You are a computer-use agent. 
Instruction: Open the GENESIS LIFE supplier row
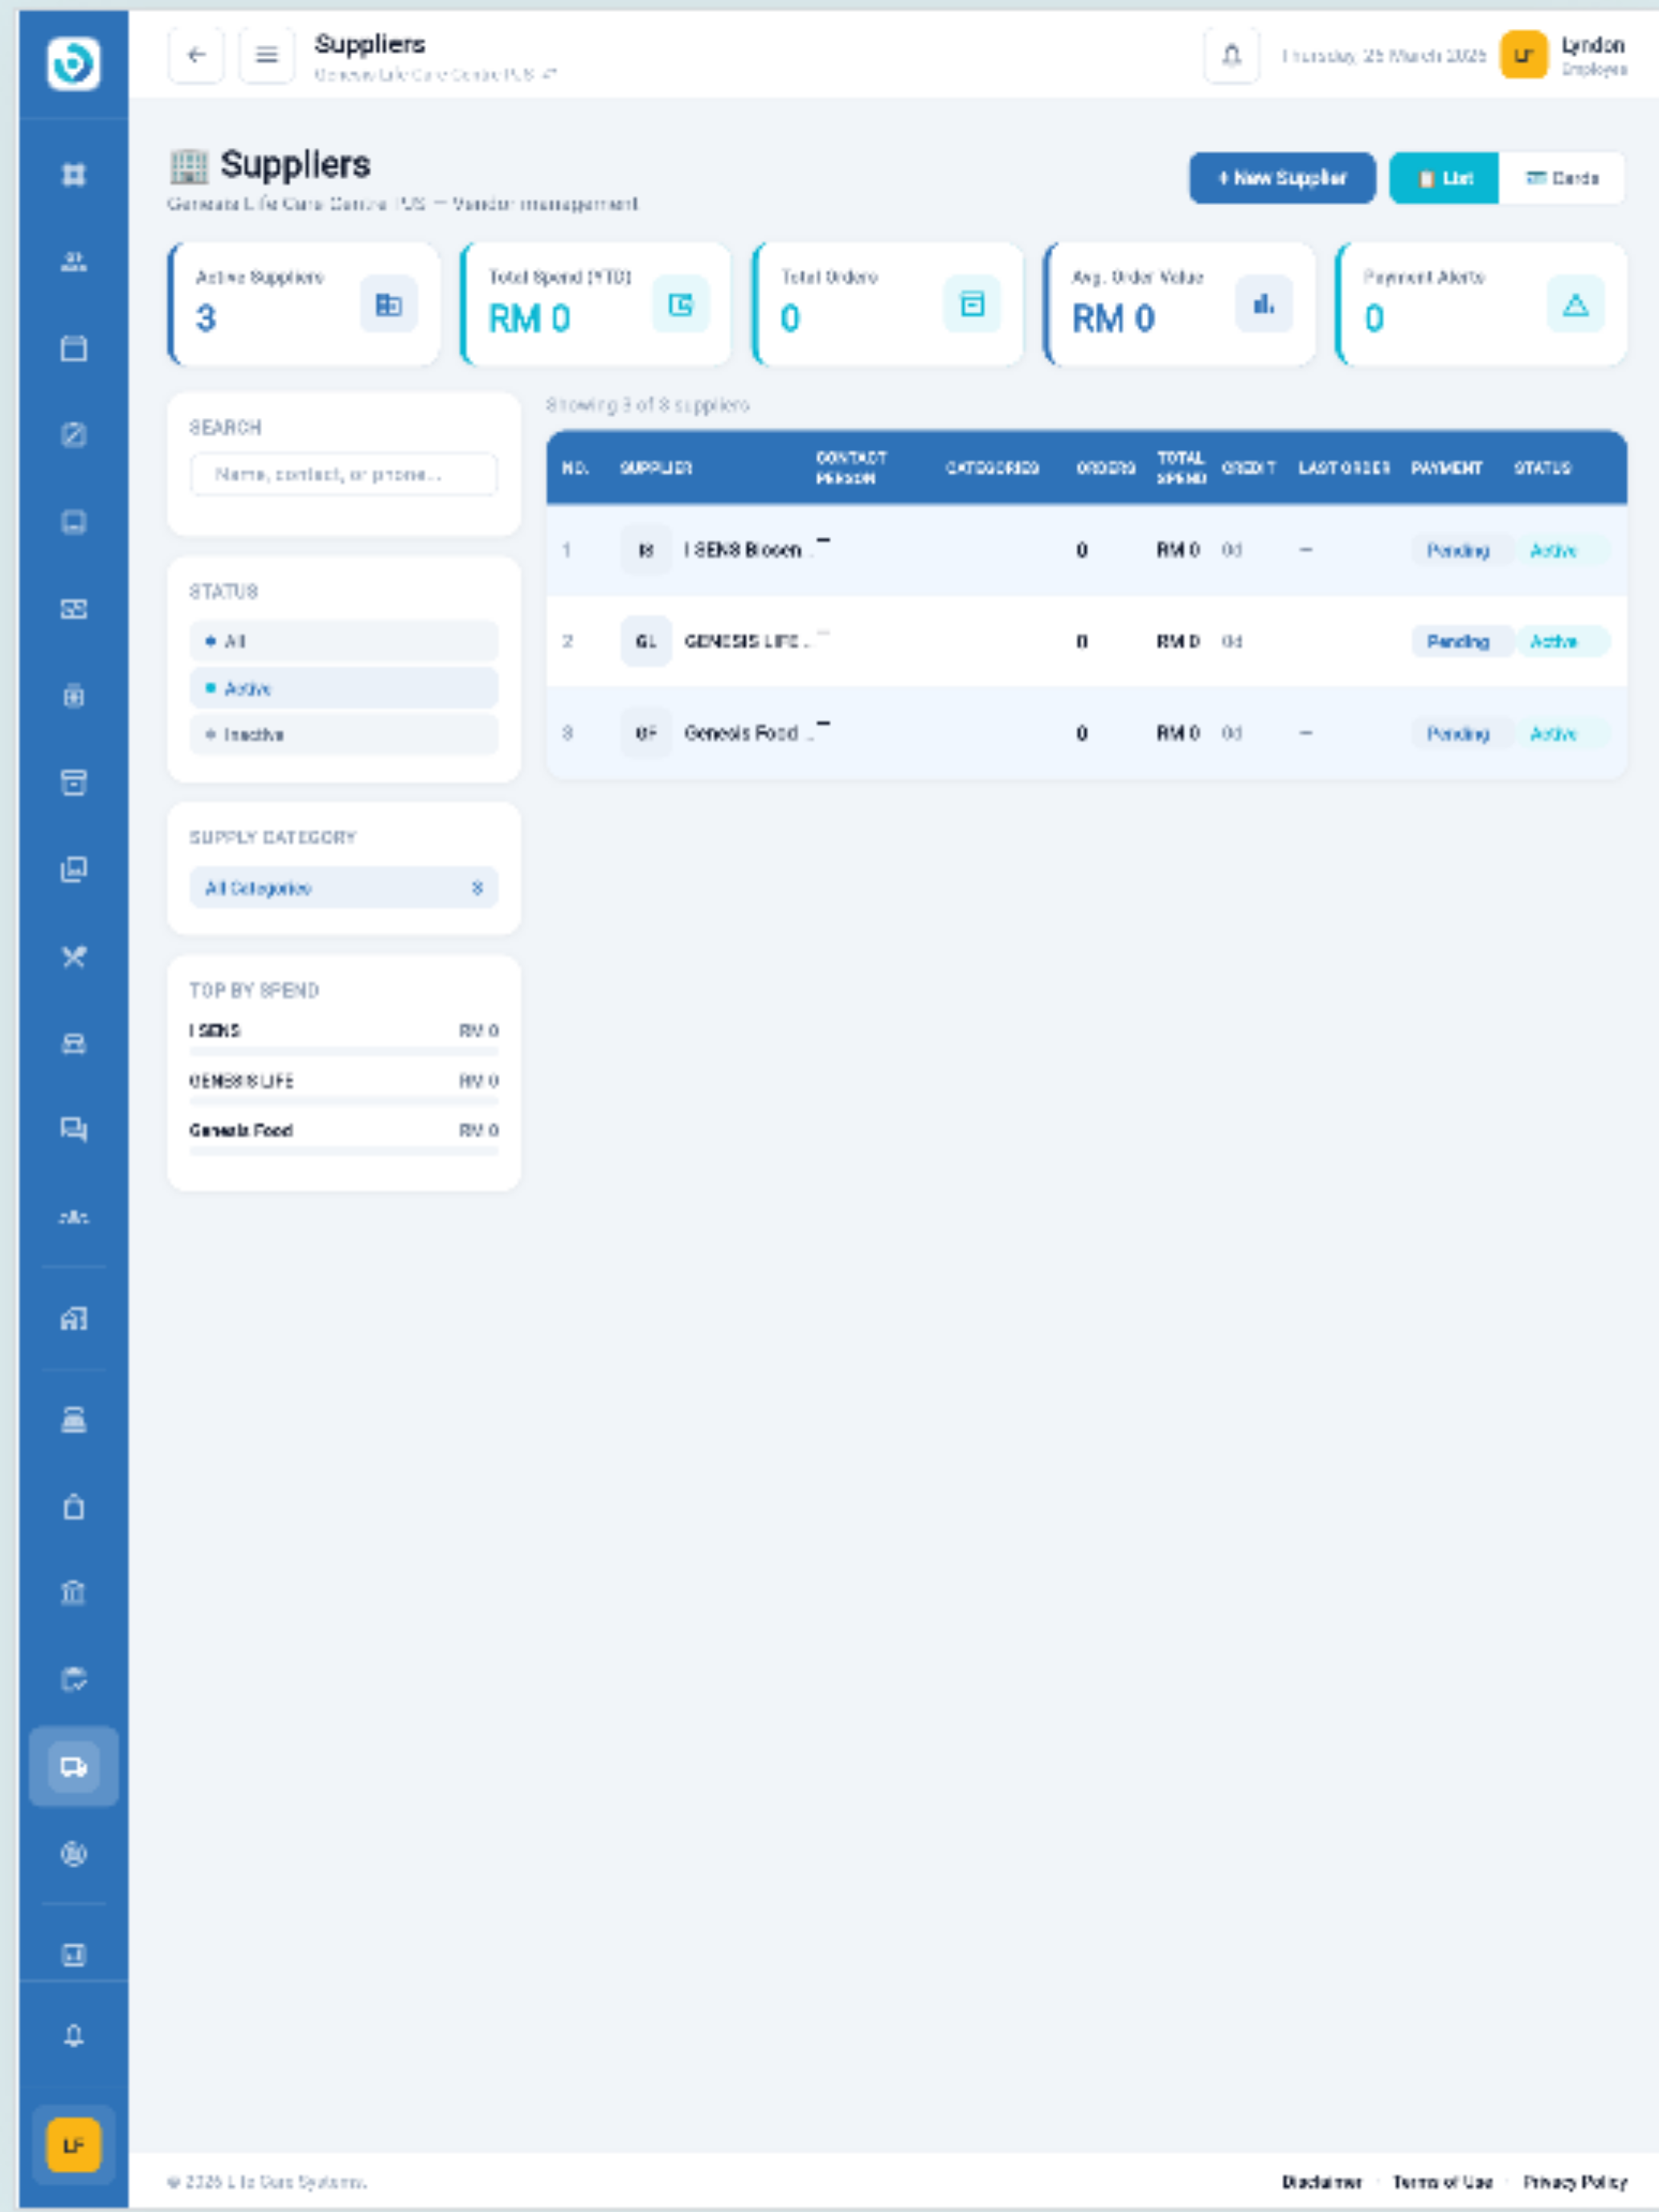pyautogui.click(x=1086, y=641)
